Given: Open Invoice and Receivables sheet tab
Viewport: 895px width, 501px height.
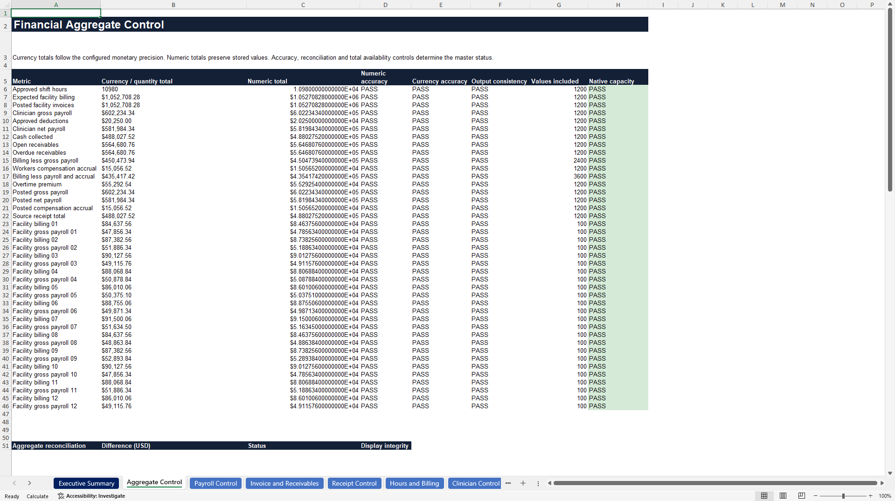Looking at the screenshot, I should point(284,483).
